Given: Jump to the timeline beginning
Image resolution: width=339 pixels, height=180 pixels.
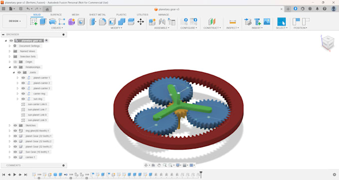Looking at the screenshot, I should coord(3,175).
